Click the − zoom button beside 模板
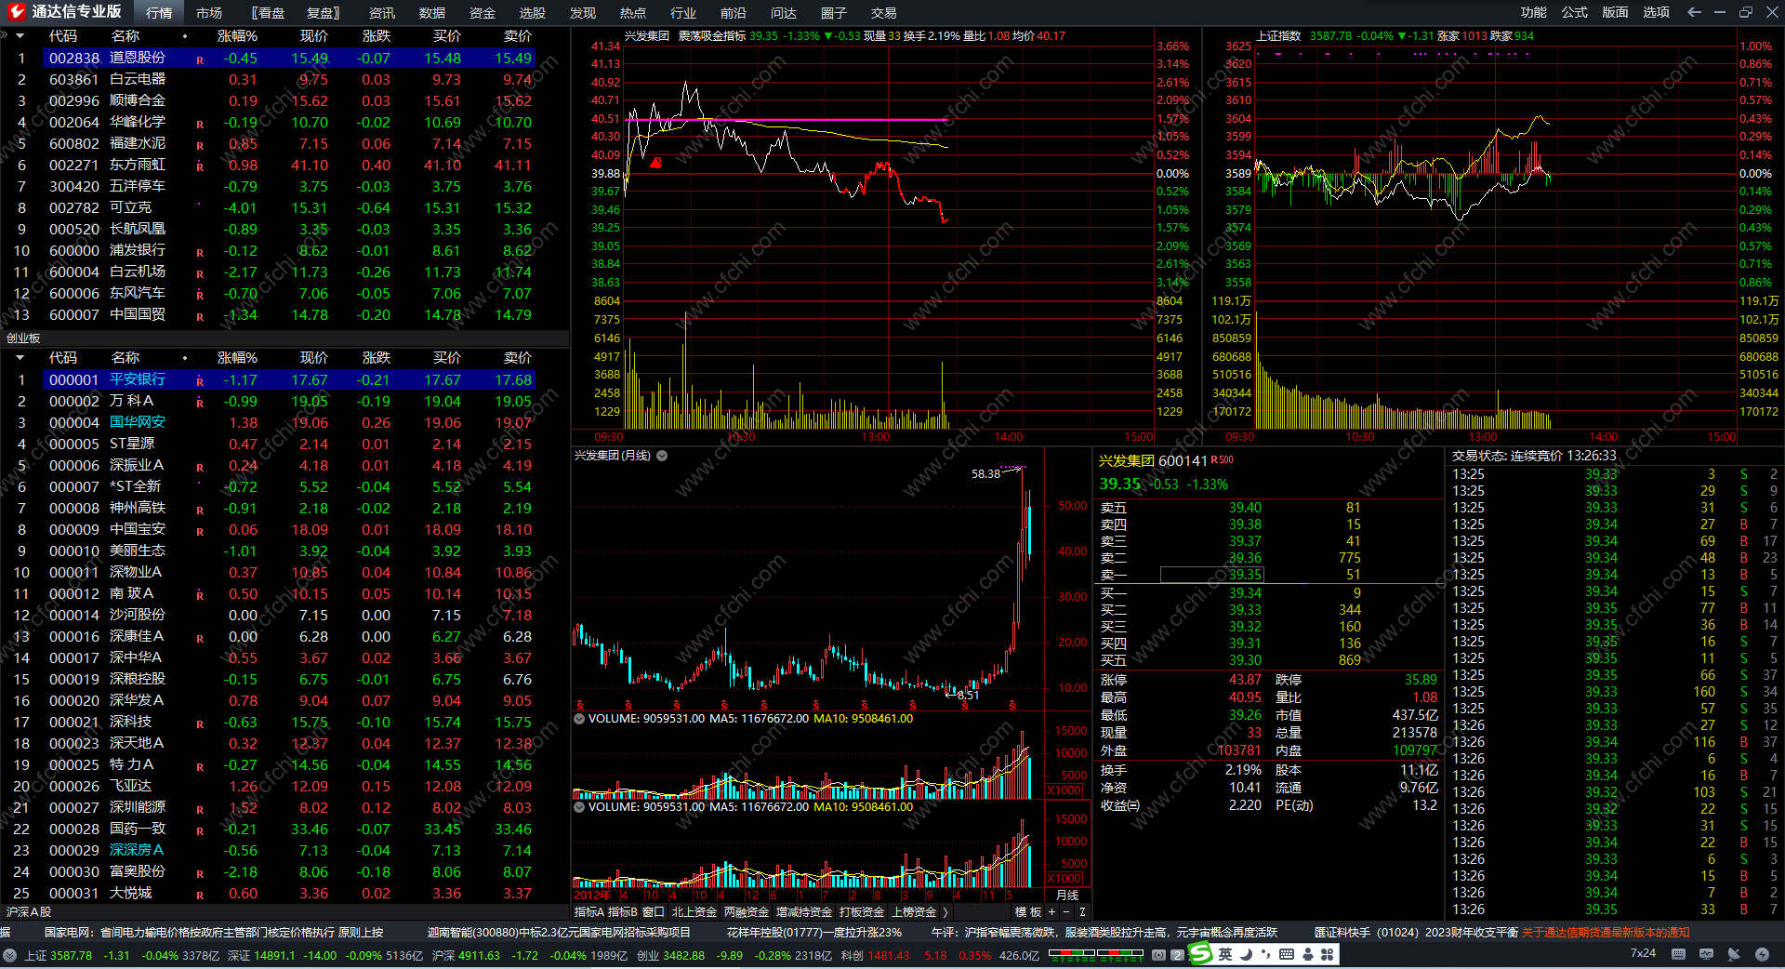Image resolution: width=1785 pixels, height=969 pixels. [1066, 912]
